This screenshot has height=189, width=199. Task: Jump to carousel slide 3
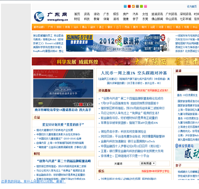(x=85, y=104)
